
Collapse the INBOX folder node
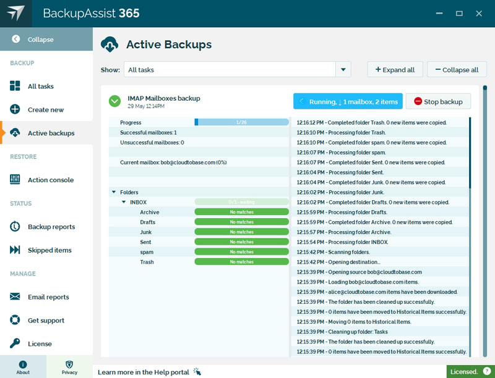tap(124, 202)
